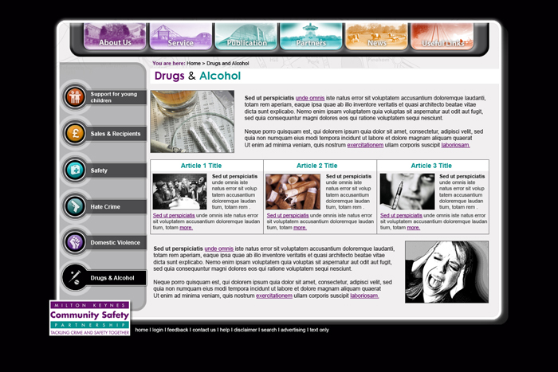Switch to the Publication tab
558x372 pixels.
coord(246,37)
